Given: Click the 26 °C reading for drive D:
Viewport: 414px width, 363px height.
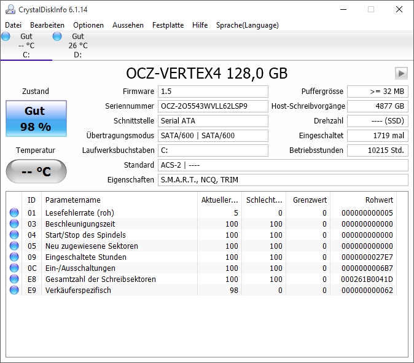Looking at the screenshot, I should point(78,45).
